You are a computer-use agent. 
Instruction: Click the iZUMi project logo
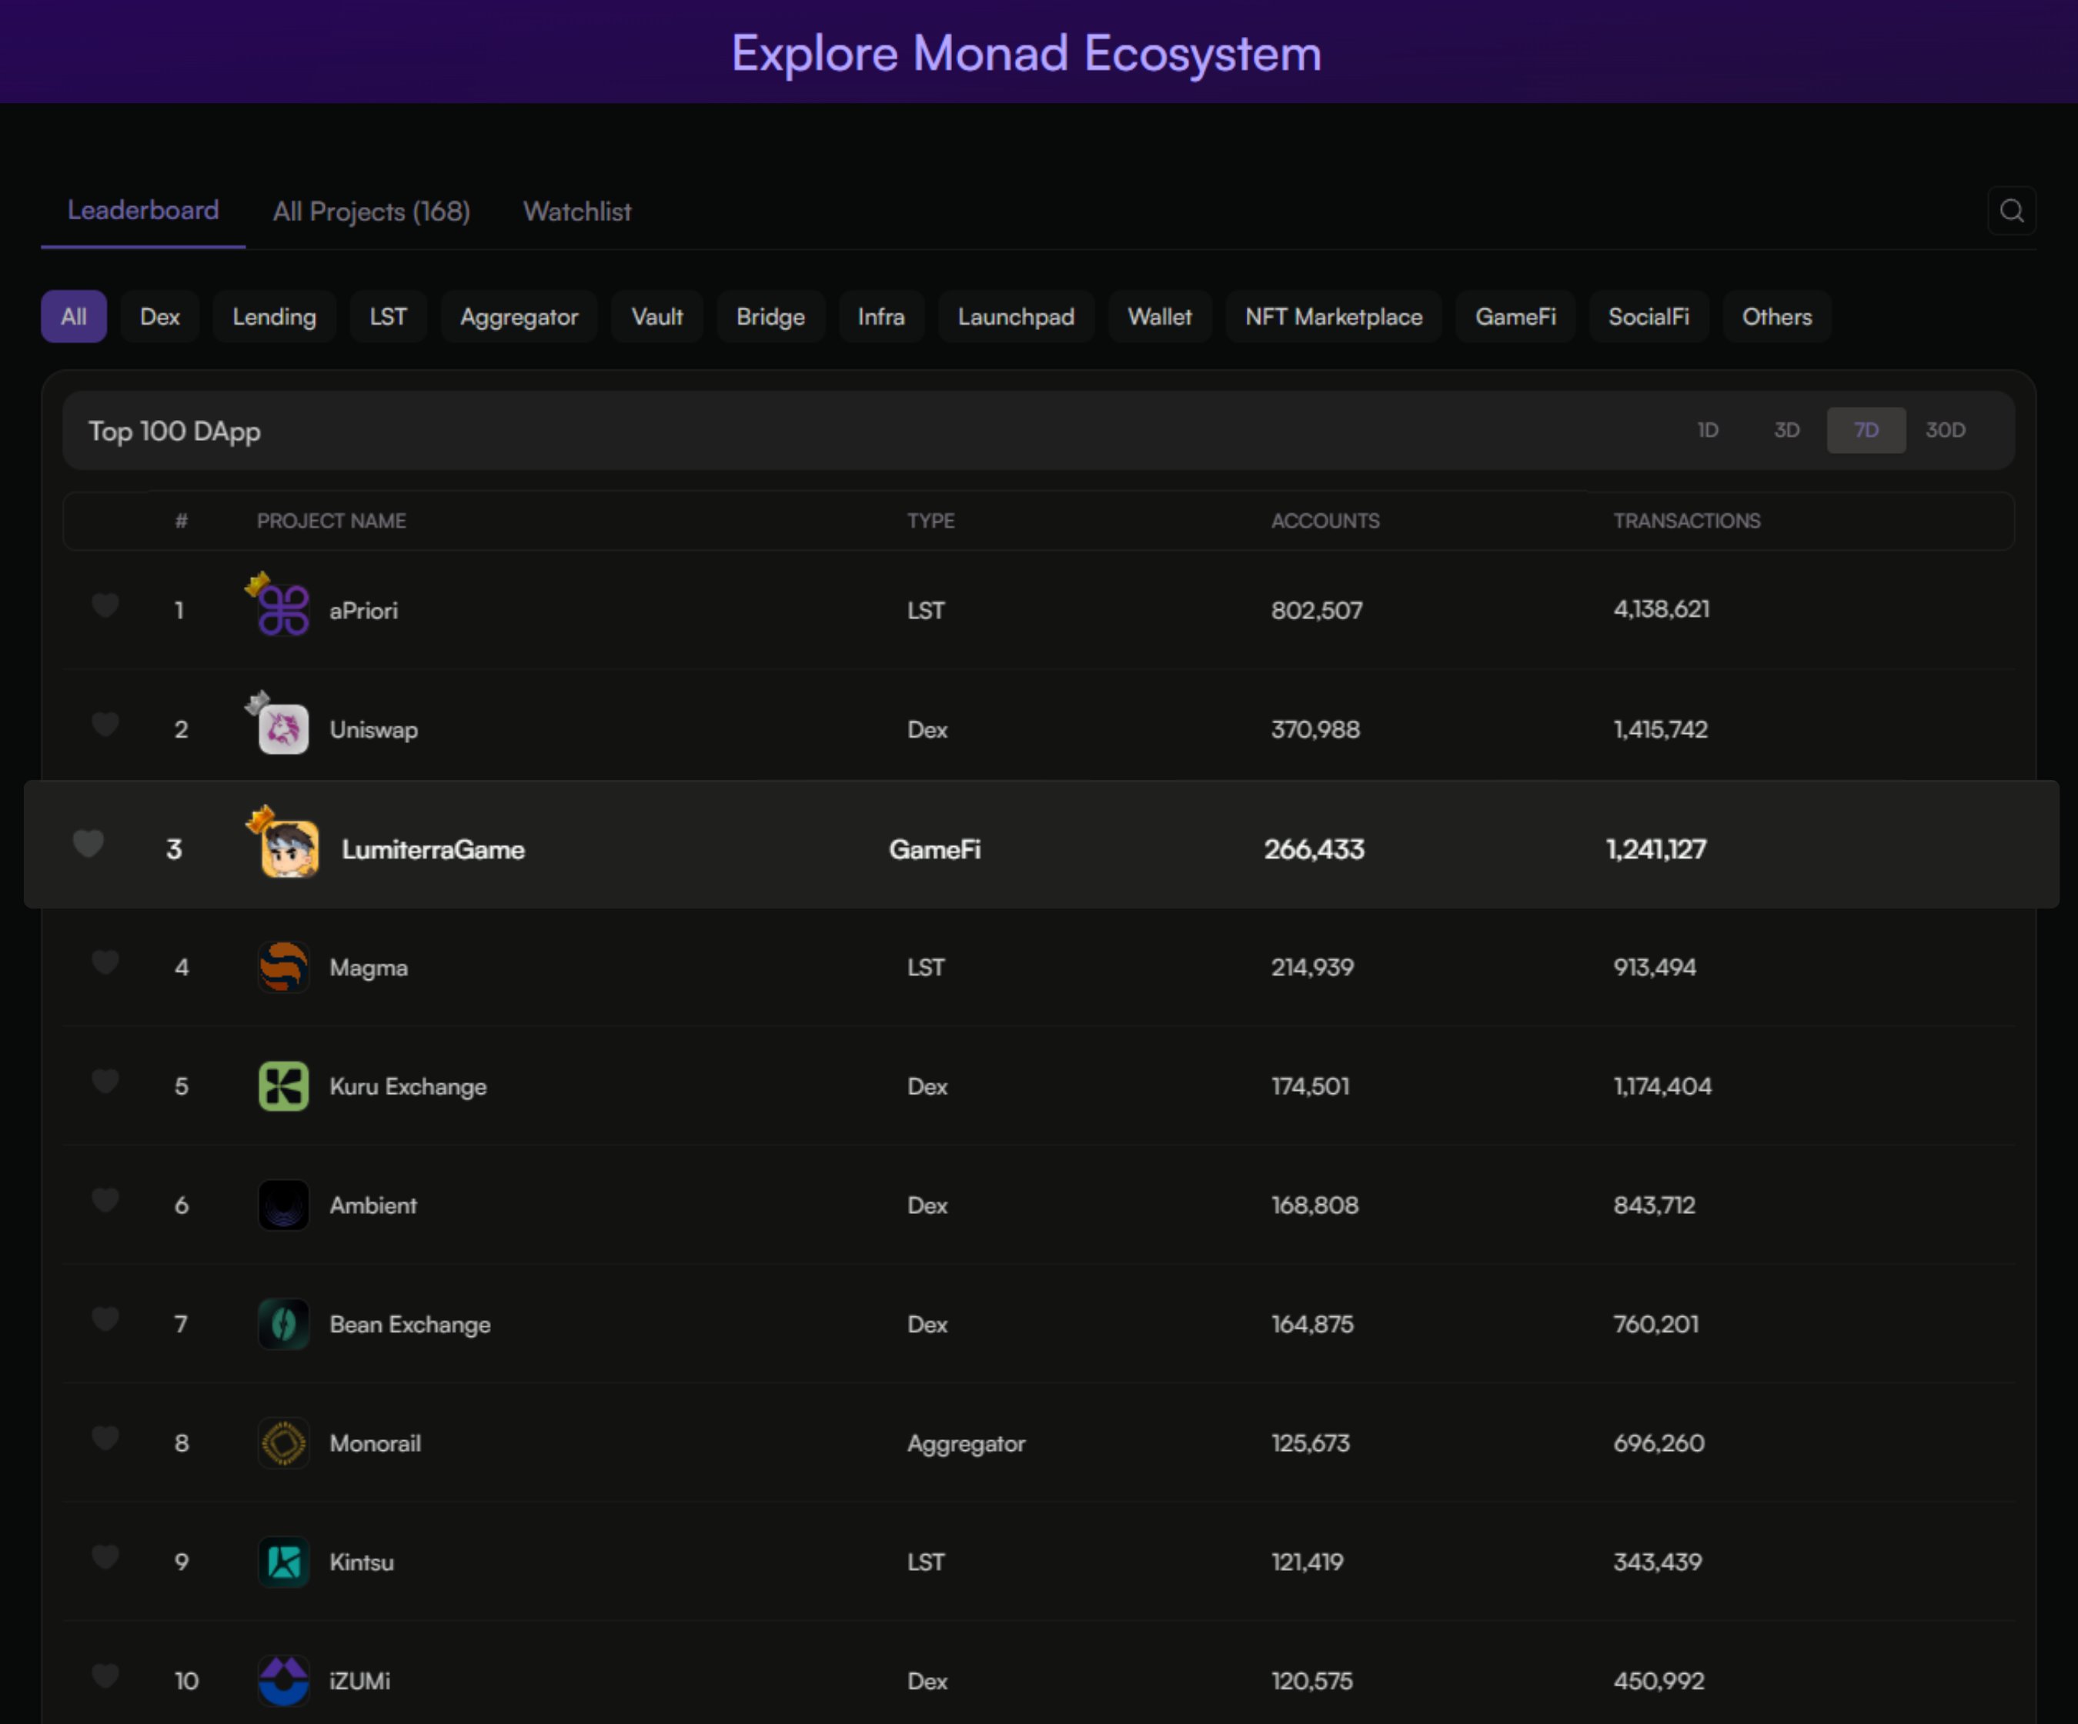click(283, 1680)
